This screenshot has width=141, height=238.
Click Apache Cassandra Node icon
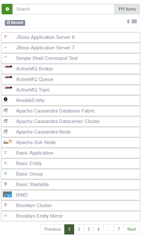[x=5, y=132]
